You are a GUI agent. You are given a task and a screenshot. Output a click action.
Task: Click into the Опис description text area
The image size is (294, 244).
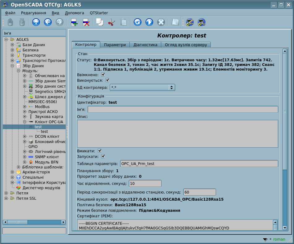tap(178, 134)
